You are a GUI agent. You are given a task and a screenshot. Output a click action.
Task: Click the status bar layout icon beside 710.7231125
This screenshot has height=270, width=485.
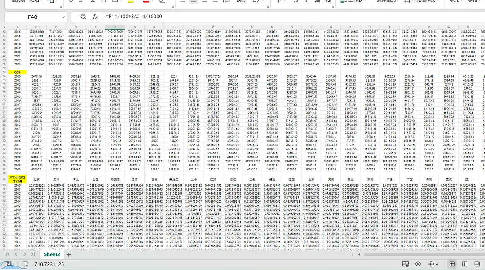(x=25, y=264)
